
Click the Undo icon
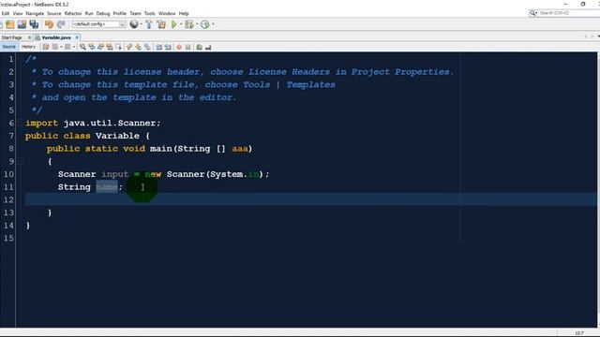(x=49, y=24)
